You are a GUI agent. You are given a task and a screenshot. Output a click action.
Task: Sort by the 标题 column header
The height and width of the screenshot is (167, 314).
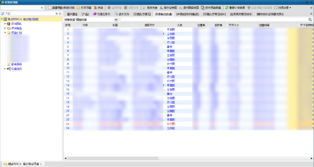pyautogui.click(x=115, y=25)
